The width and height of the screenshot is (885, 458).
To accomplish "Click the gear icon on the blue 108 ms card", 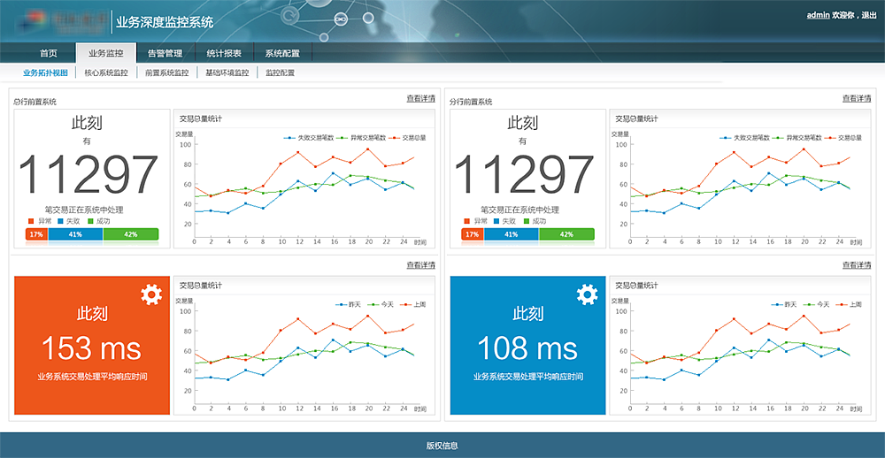I will pyautogui.click(x=587, y=294).
